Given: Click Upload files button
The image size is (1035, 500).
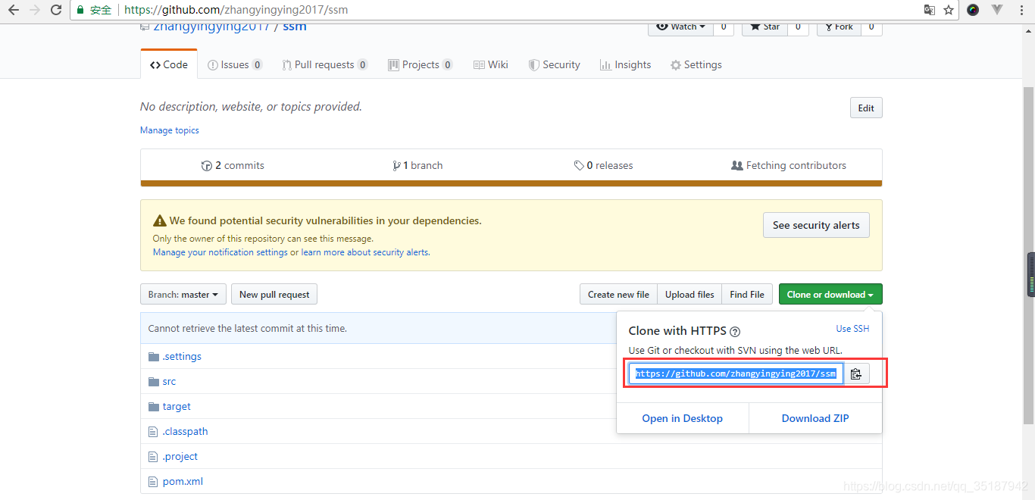Looking at the screenshot, I should (689, 294).
